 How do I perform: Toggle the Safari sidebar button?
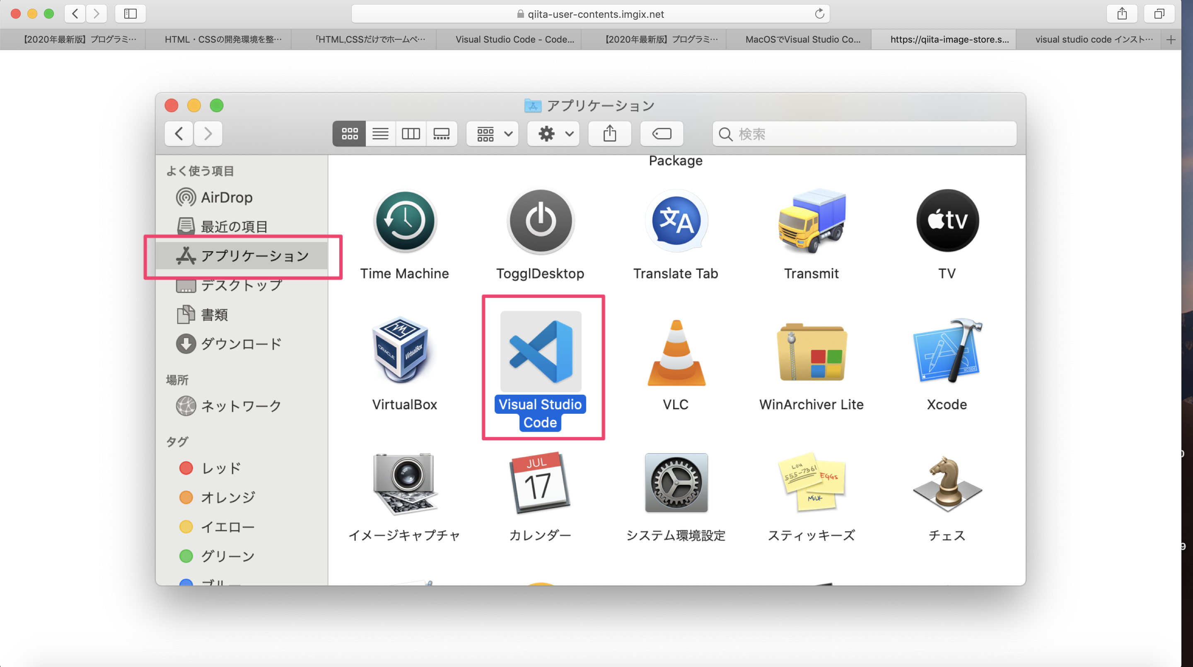point(130,13)
